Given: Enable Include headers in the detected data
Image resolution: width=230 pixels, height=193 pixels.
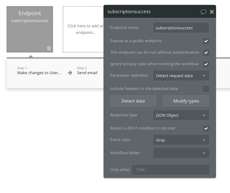Looking at the screenshot, I should [x=206, y=89].
